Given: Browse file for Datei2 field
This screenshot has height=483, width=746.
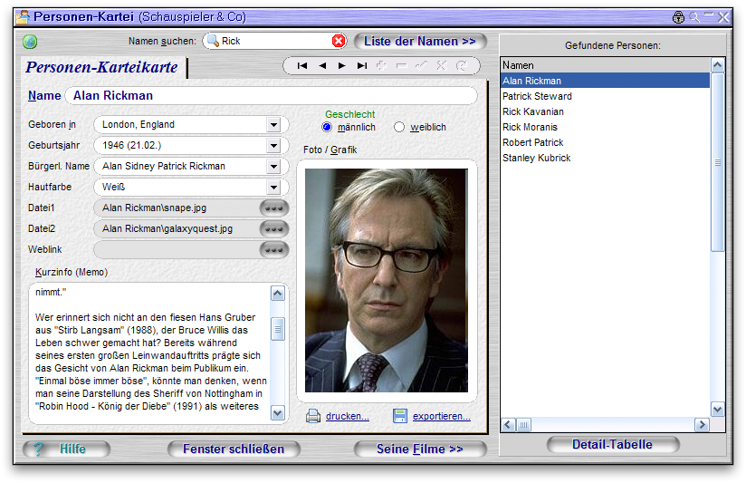Looking at the screenshot, I should [x=274, y=229].
